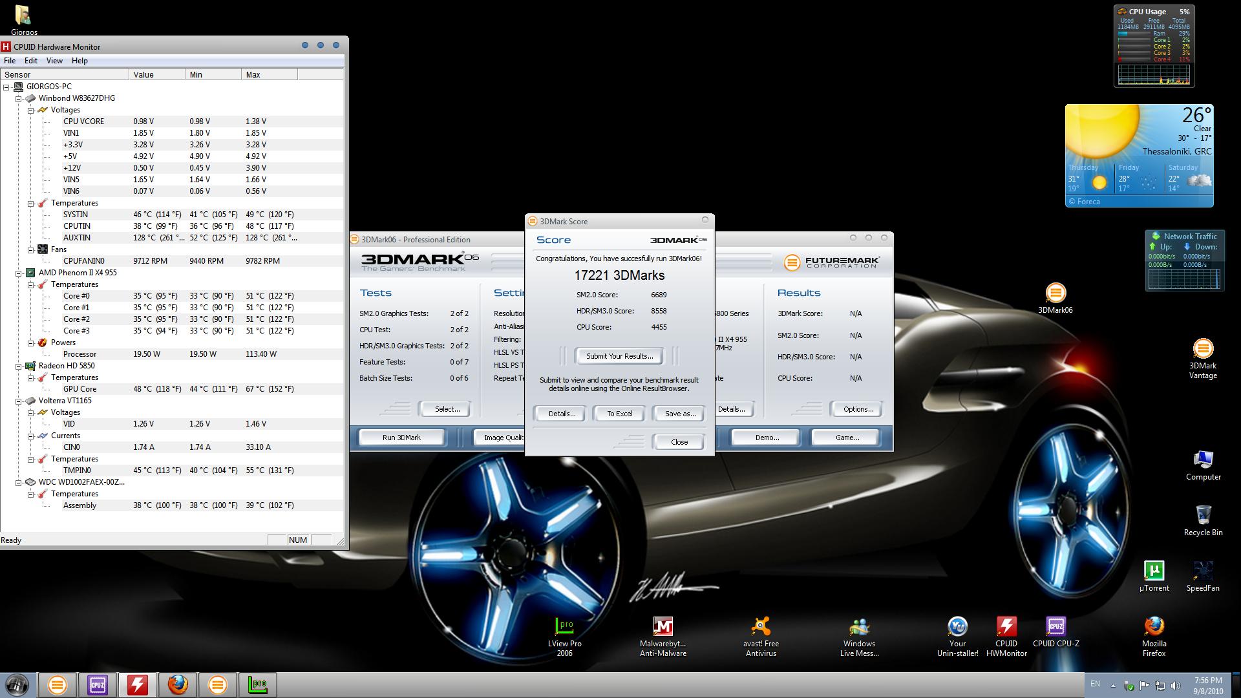Open Options in 3DMark06 Results

858,409
